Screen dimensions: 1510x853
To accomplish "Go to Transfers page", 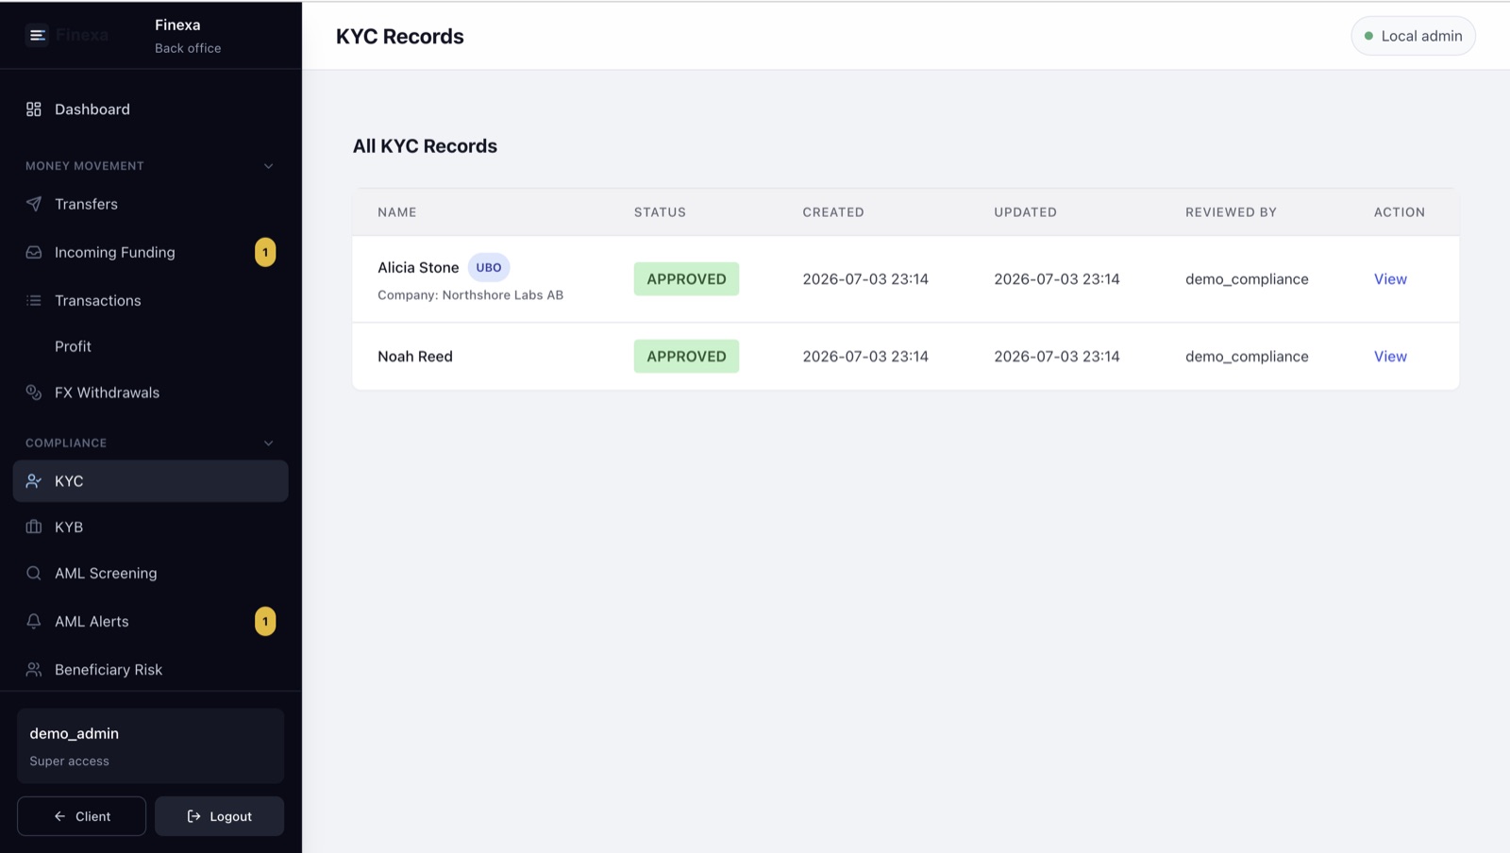I will click(151, 204).
